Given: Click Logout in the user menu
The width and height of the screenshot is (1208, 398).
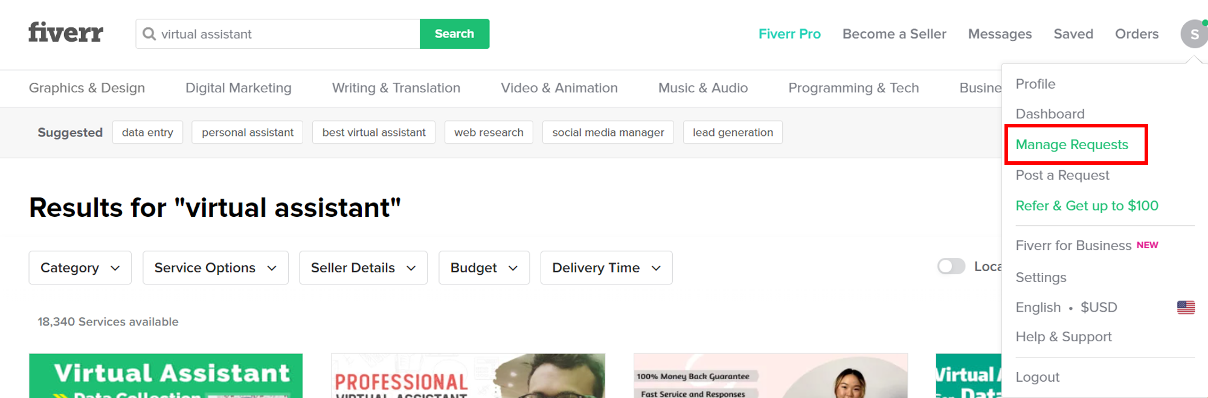Looking at the screenshot, I should [1037, 377].
